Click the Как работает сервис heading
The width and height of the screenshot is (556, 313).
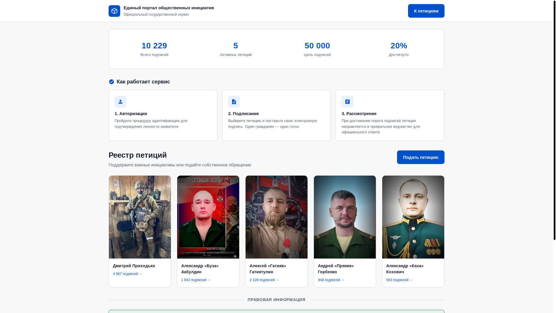[143, 82]
